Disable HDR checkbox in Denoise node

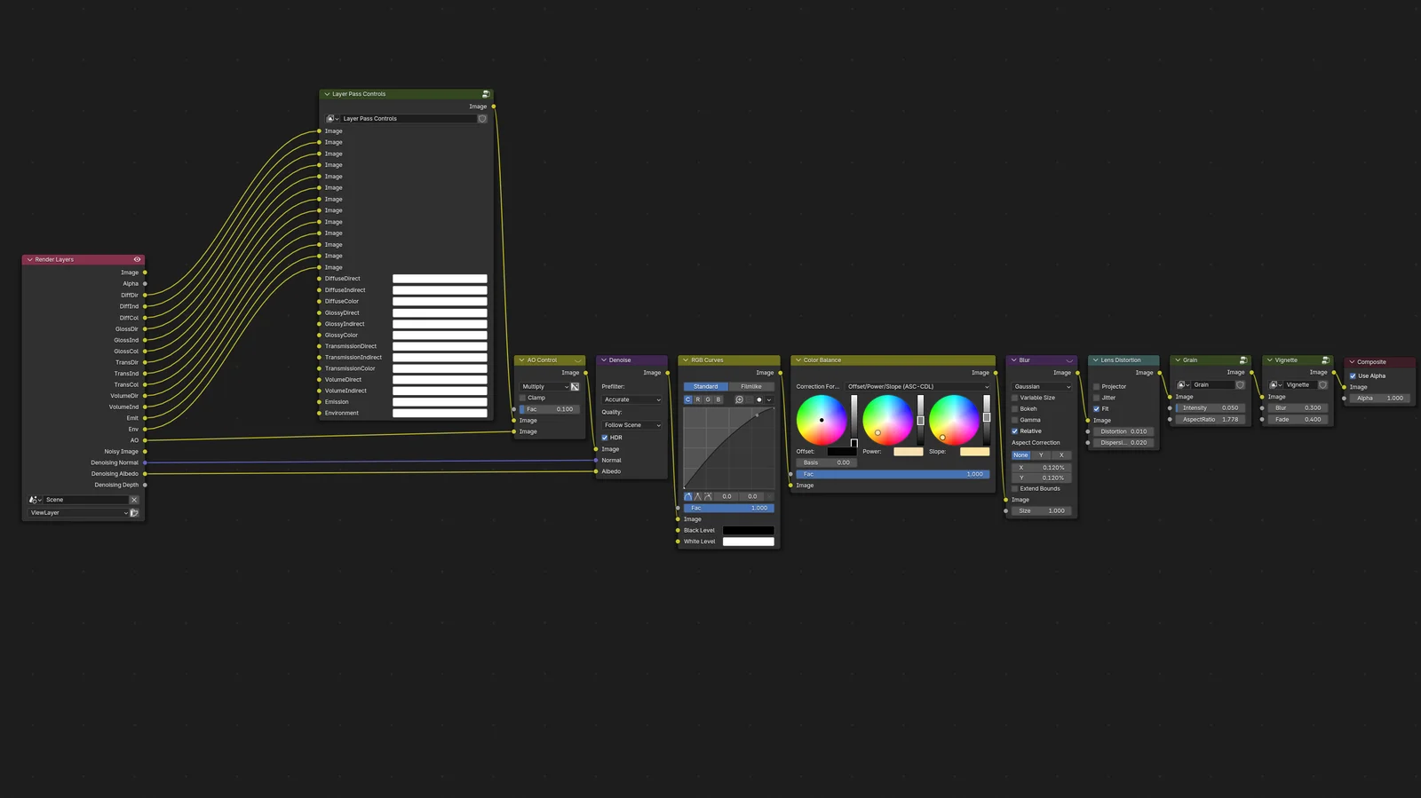[605, 438]
